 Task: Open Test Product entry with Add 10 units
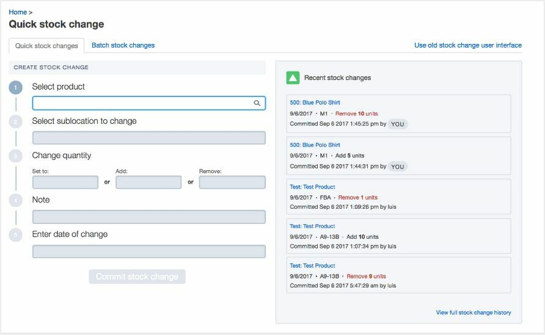(312, 226)
